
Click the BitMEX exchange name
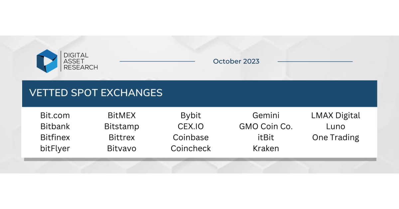[122, 116]
